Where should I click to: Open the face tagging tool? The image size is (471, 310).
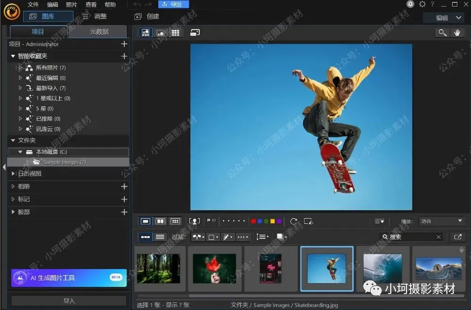tap(194, 221)
